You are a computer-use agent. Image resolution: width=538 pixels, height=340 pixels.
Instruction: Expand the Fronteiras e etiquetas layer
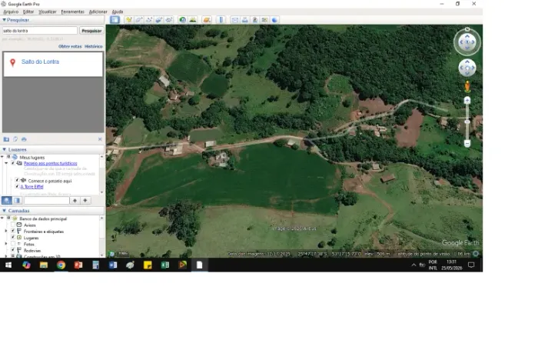5,231
